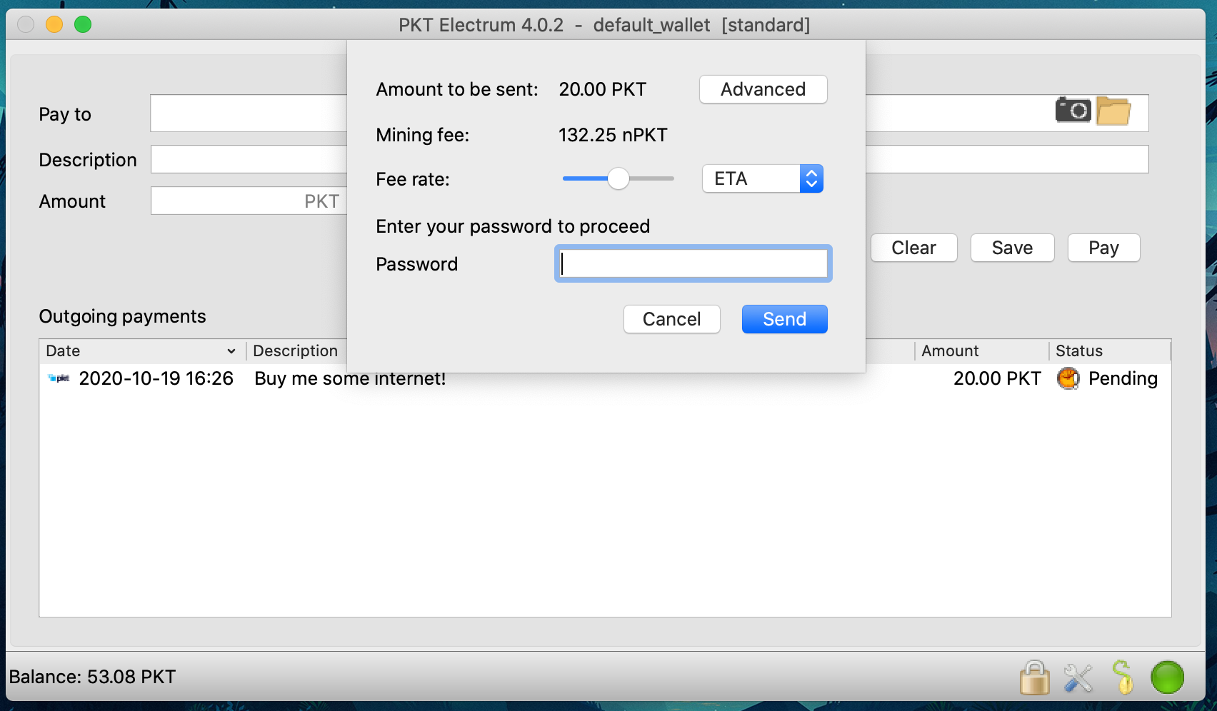
Task: Click the Save button
Action: [x=1012, y=248]
